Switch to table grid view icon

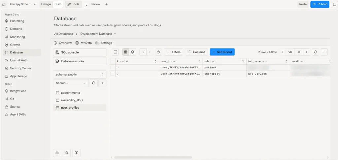coord(126,52)
